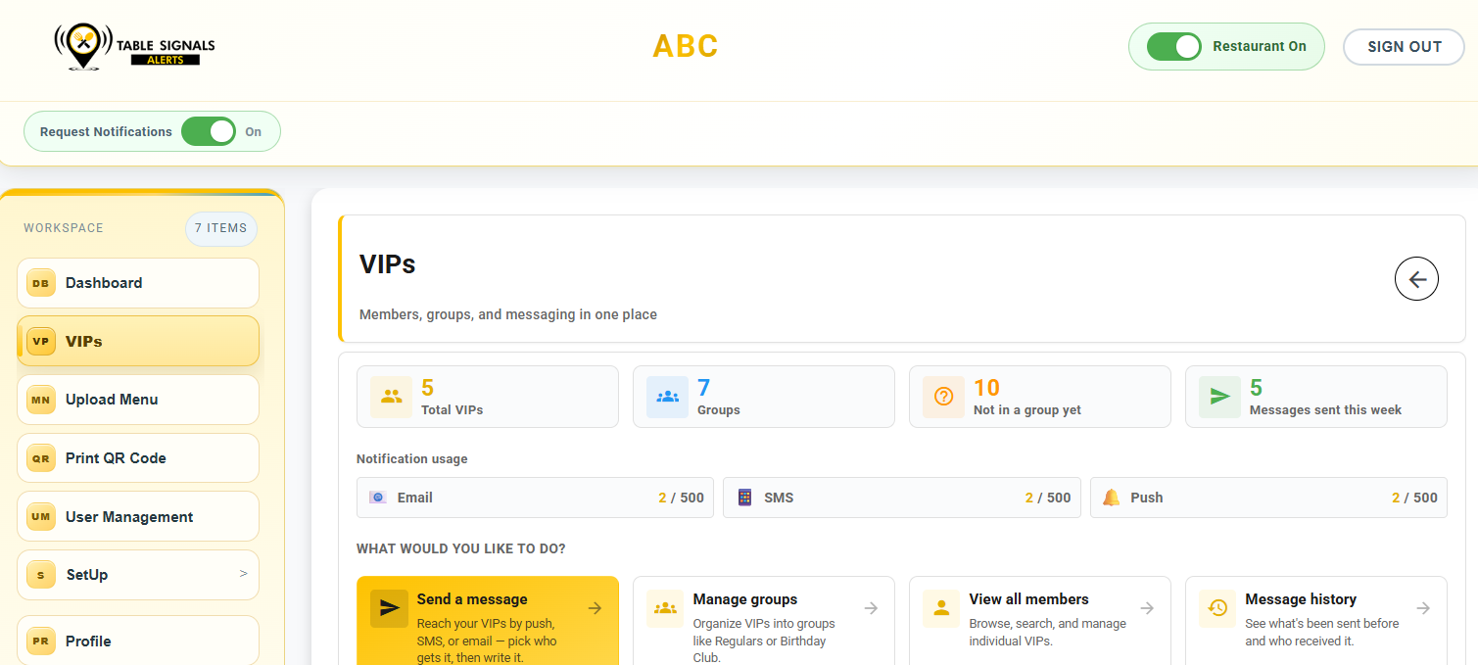
Task: Click the Push usage 2 / 500 bar
Action: tap(1268, 498)
